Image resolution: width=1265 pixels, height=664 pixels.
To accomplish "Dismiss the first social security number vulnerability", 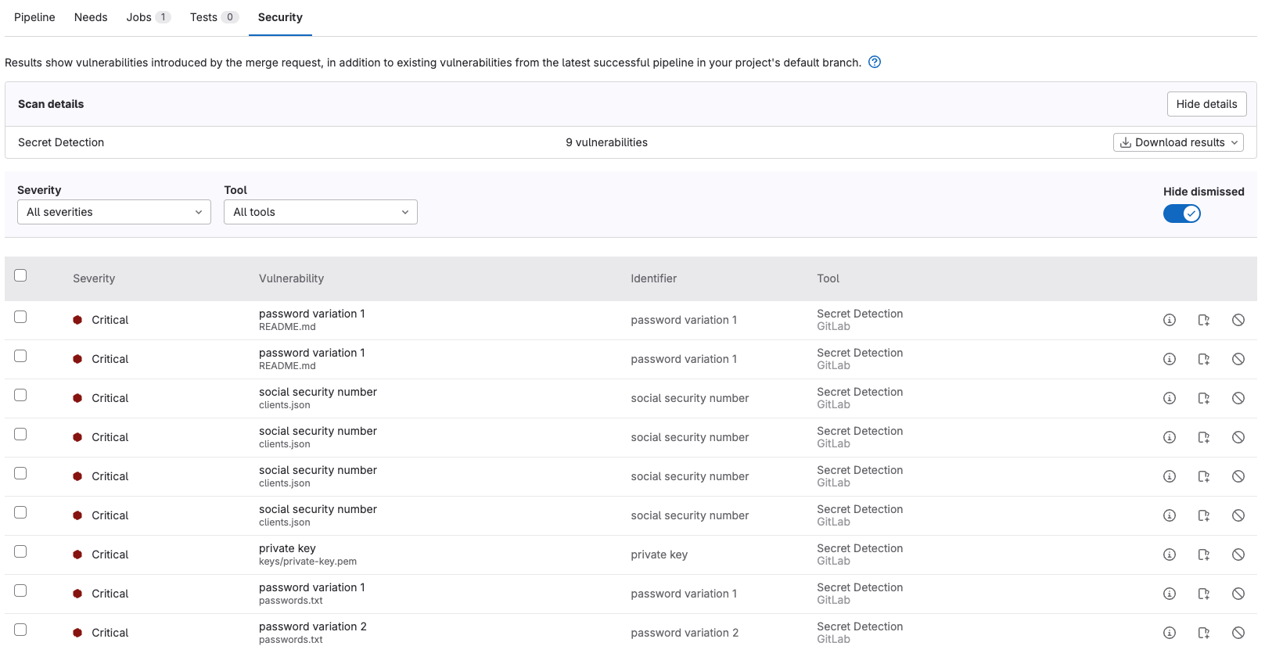I will click(x=1238, y=398).
